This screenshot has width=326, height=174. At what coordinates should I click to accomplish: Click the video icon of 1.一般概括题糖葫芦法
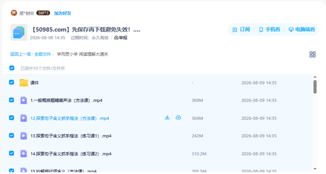click(23, 100)
